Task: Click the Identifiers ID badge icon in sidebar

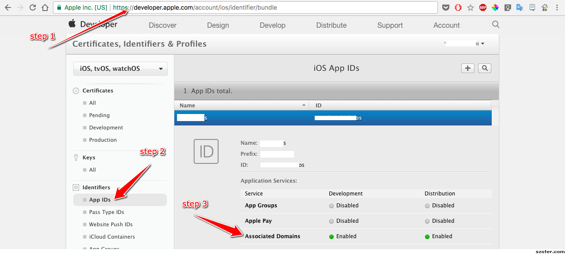Action: point(76,188)
